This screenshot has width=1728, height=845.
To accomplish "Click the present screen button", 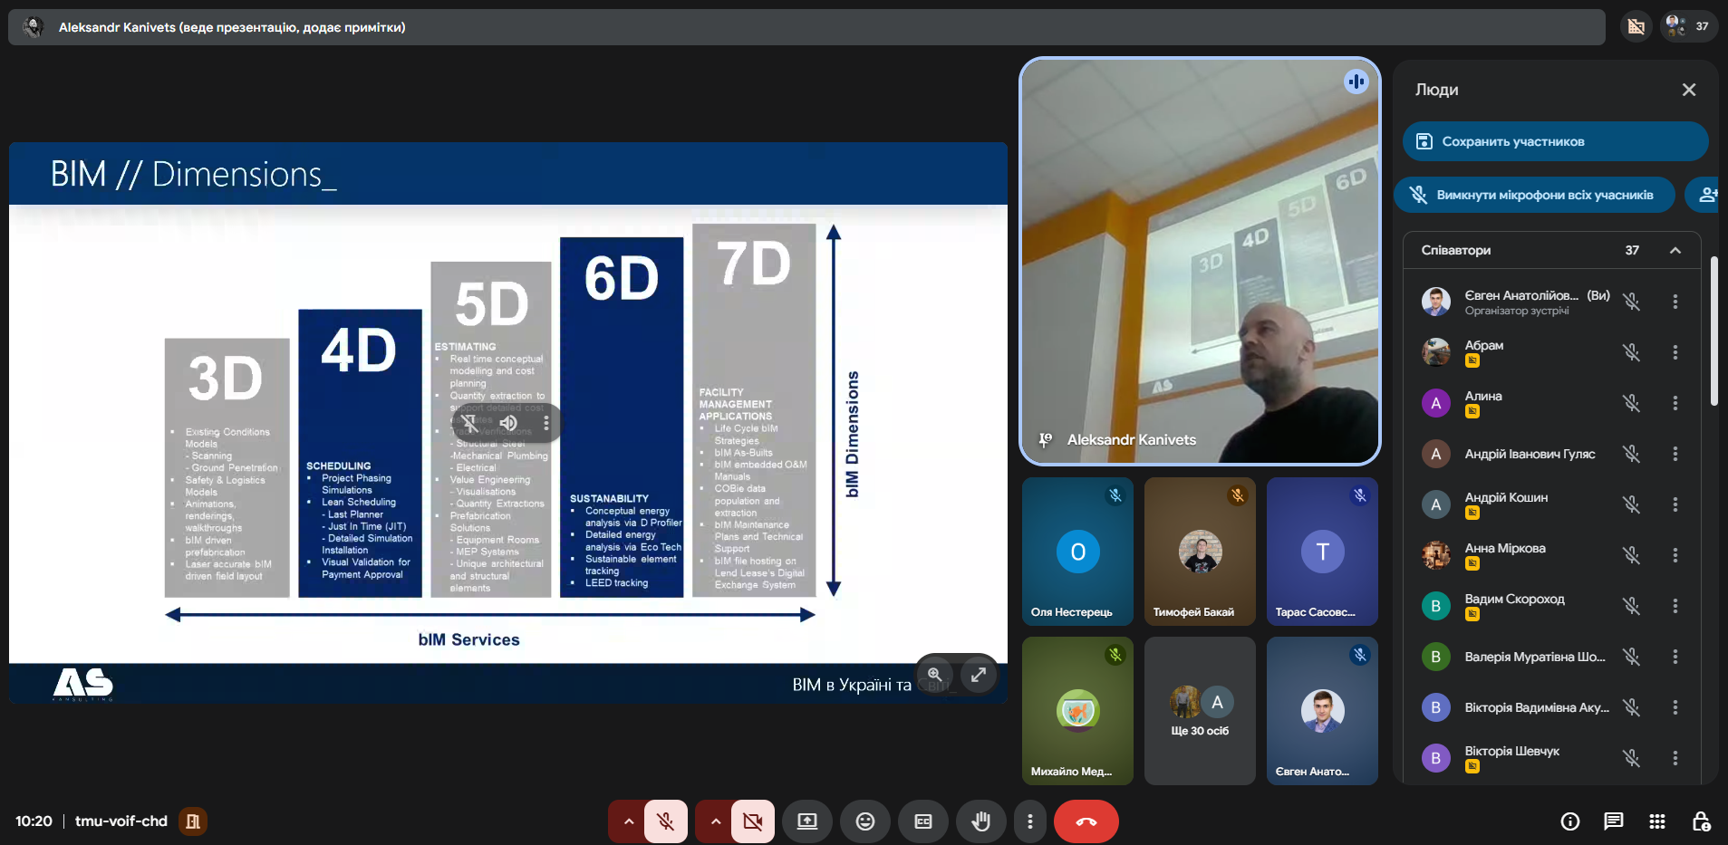I will coord(807,821).
